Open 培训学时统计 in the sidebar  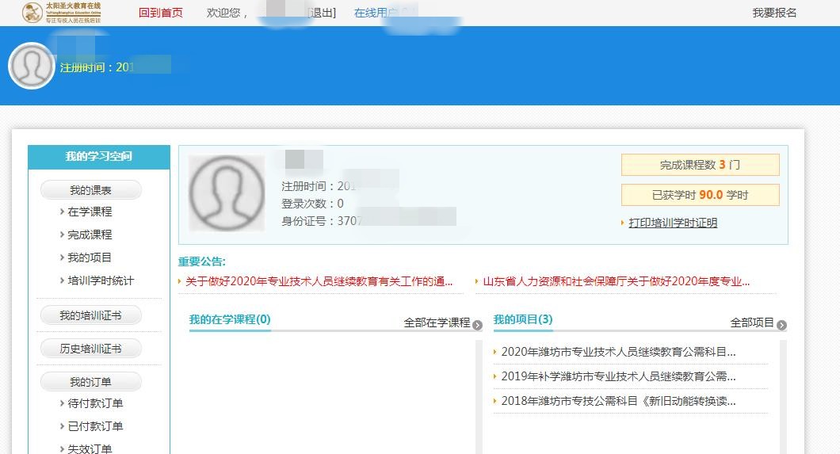point(101,280)
